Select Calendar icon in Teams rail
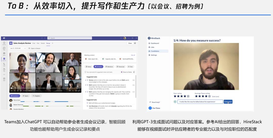The width and height of the screenshot is (273, 138). click(4, 59)
